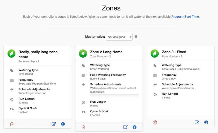Open the Master valve dropdown
This screenshot has width=218, height=133.
(x=119, y=37)
